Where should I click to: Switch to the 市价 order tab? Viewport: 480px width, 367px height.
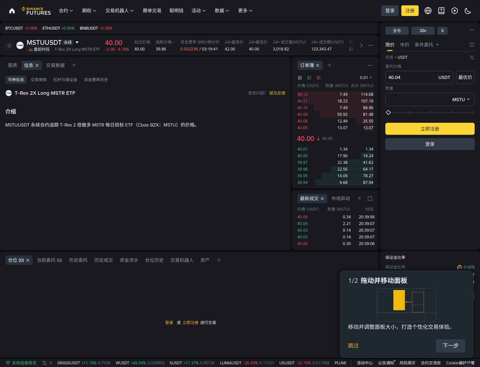[x=405, y=45]
